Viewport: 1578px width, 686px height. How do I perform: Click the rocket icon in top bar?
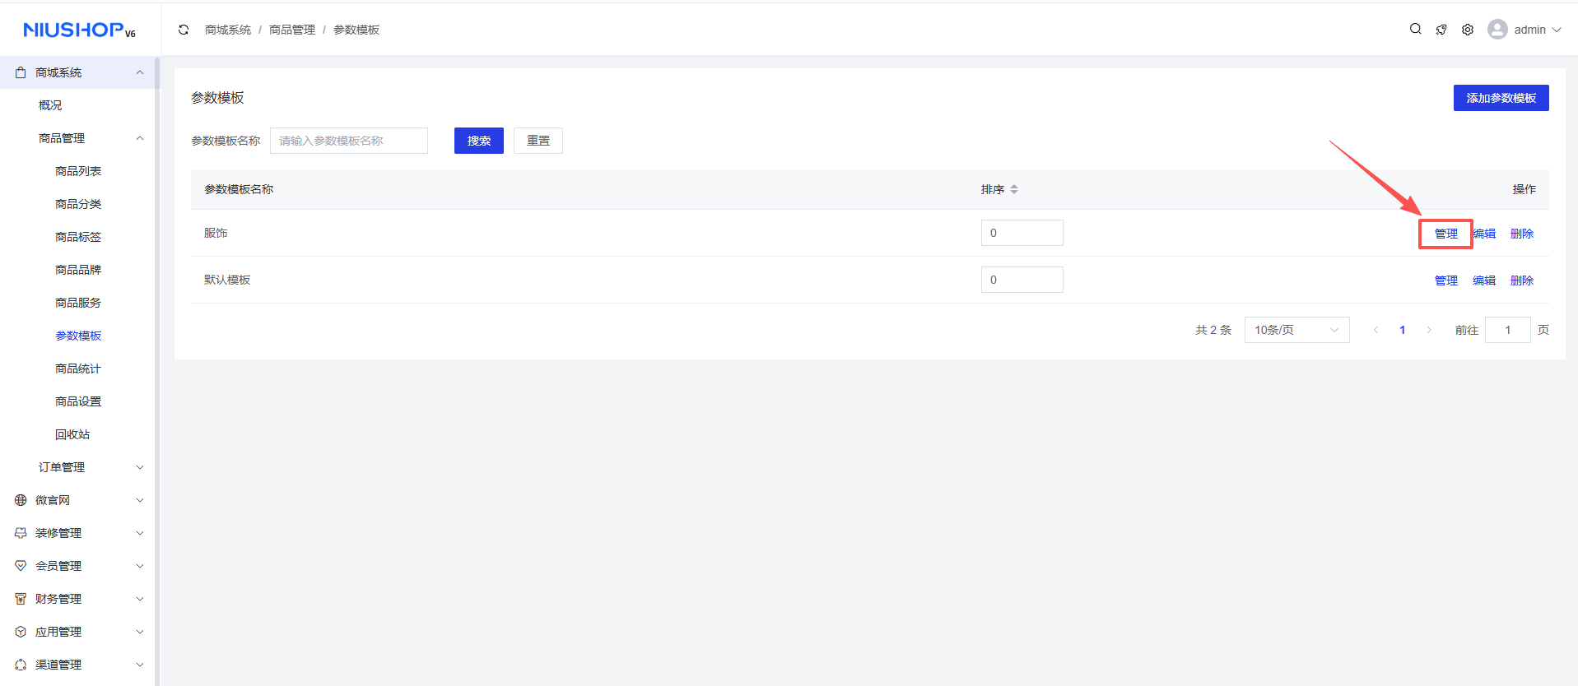1441,30
